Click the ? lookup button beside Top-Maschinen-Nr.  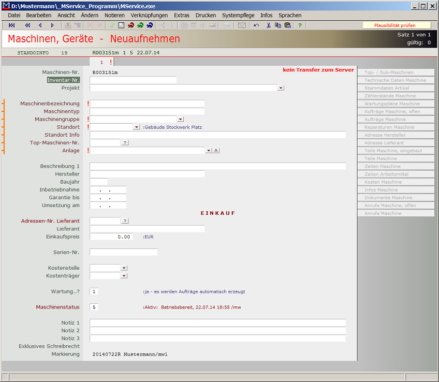tap(125, 142)
